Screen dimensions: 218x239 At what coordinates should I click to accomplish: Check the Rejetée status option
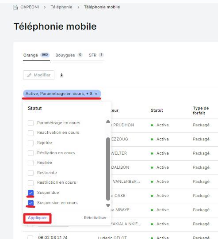click(x=31, y=143)
